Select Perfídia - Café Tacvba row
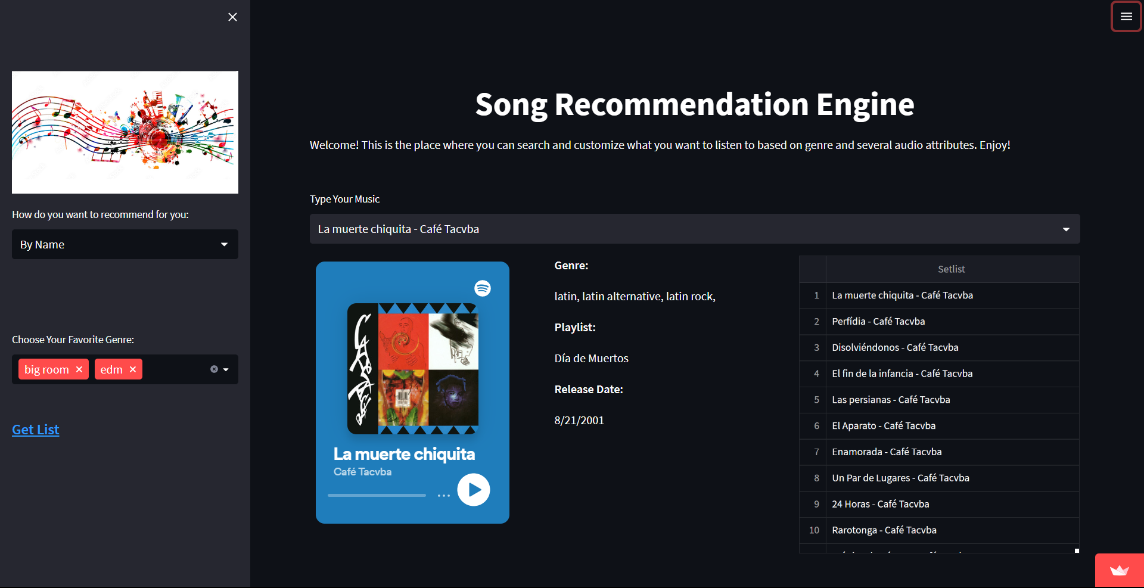Image resolution: width=1144 pixels, height=588 pixels. point(952,321)
